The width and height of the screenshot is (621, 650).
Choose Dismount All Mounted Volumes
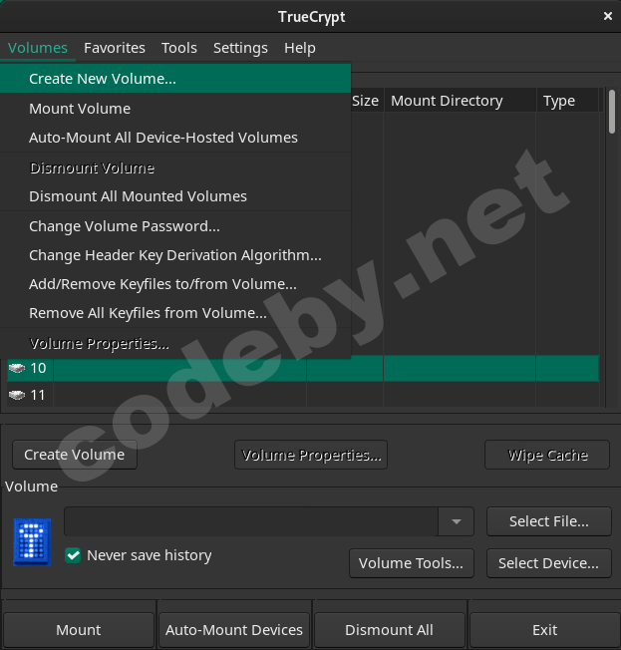point(175,196)
